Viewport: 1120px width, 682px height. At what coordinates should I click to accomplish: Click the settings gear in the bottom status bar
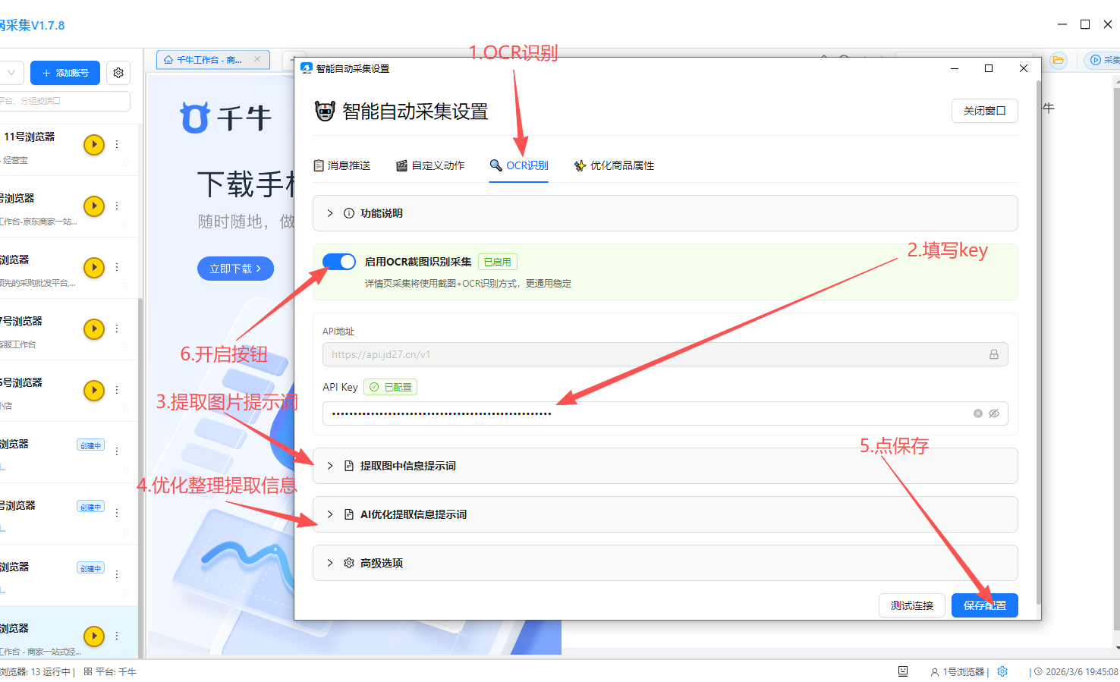click(x=1002, y=671)
